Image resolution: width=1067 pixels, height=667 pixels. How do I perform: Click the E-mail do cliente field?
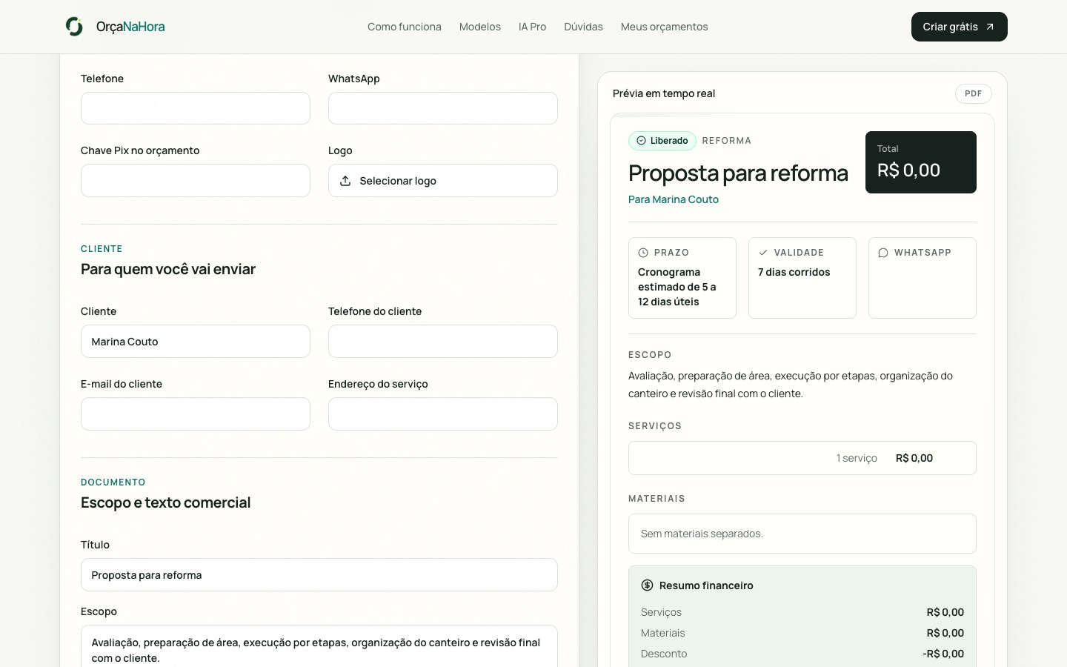coord(196,414)
